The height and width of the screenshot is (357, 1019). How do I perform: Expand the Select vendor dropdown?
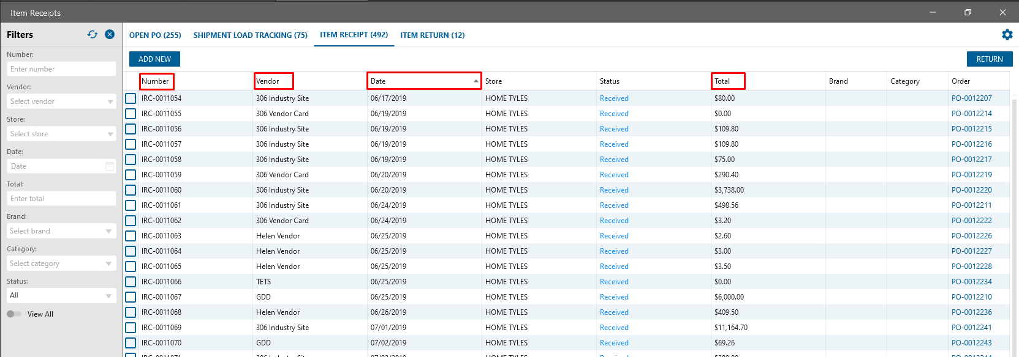tap(61, 101)
